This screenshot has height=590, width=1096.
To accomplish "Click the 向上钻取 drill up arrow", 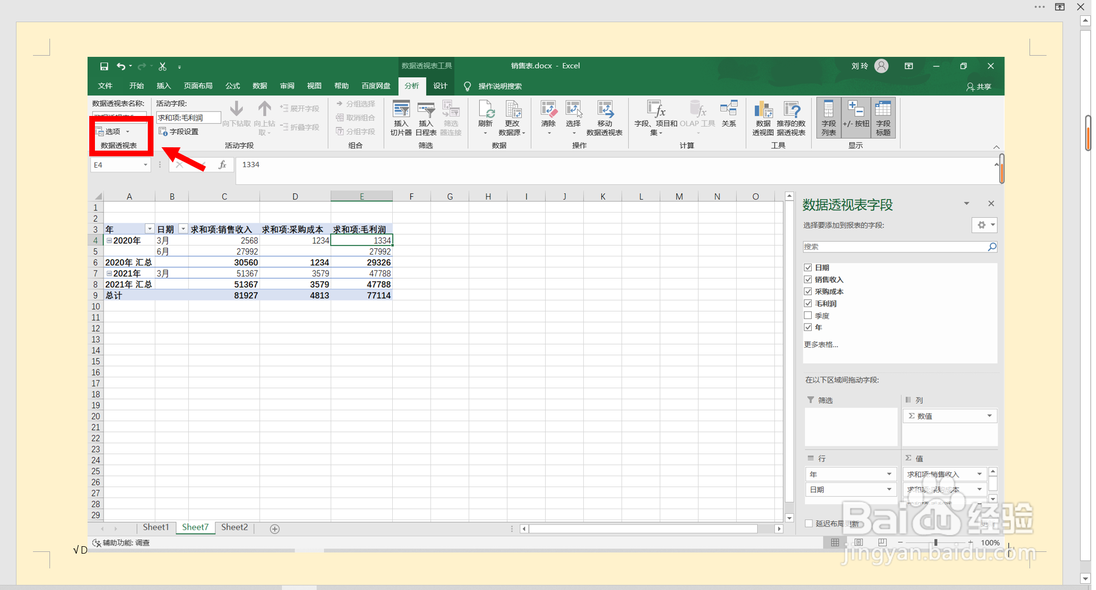I will tap(264, 109).
